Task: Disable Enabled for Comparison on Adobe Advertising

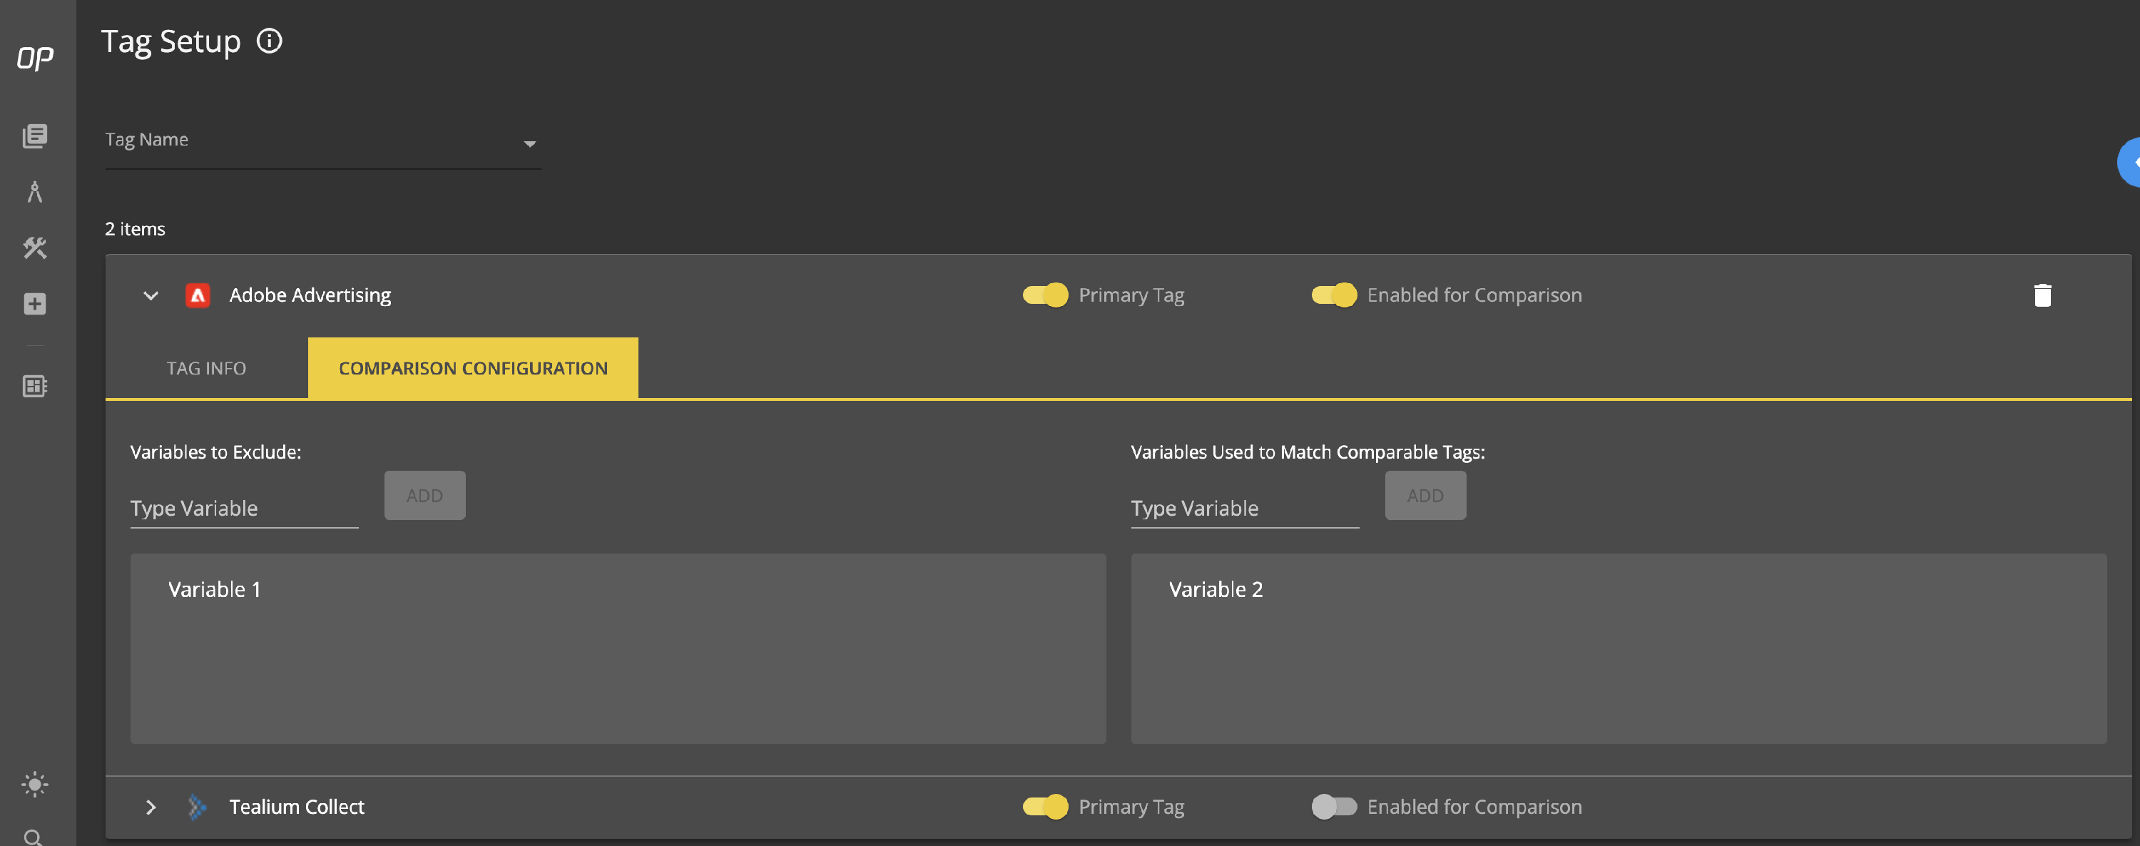Action: 1333,295
